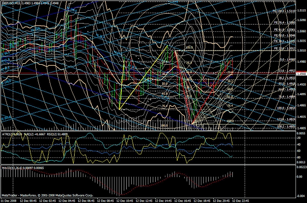This screenshot has width=307, height=203.
Task: Click the 1.4920 price scale value
Action: [302, 85]
